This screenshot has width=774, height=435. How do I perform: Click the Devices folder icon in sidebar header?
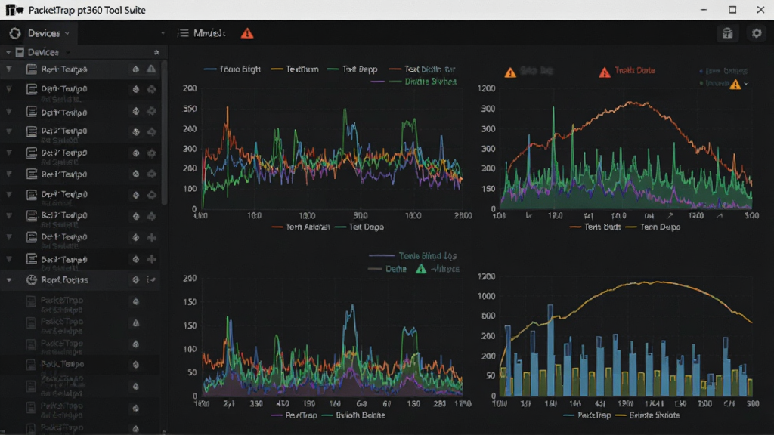tap(20, 52)
